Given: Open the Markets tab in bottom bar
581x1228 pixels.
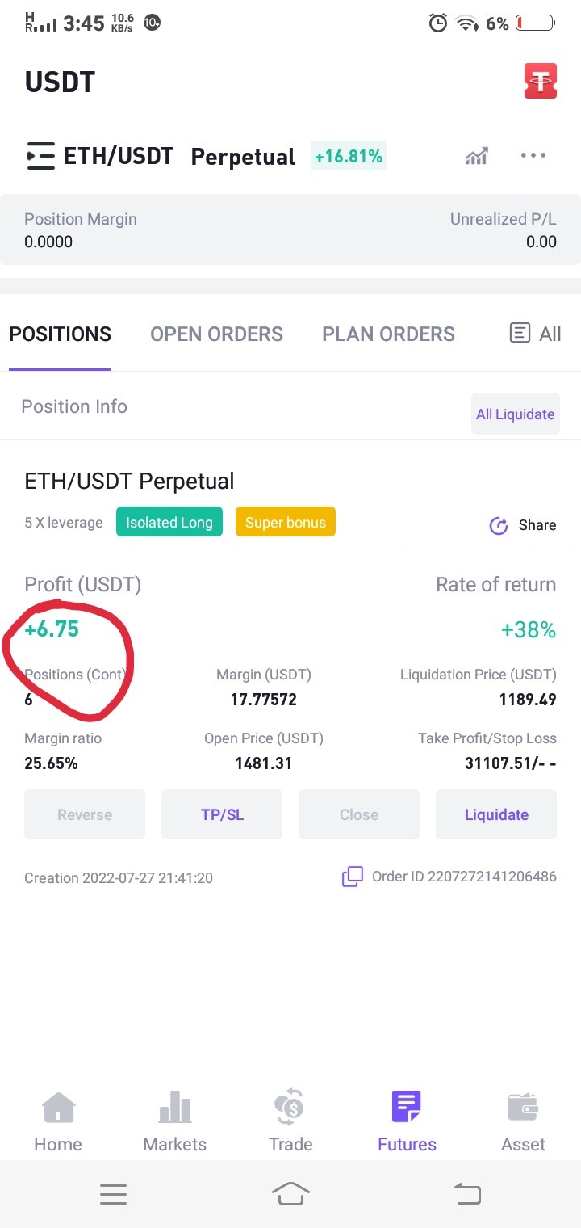Looking at the screenshot, I should [x=175, y=1121].
